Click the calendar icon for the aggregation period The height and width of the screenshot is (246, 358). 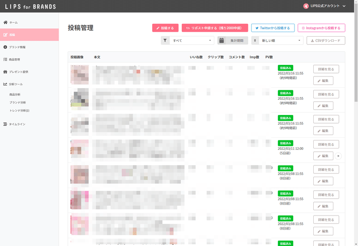pyautogui.click(x=222, y=40)
